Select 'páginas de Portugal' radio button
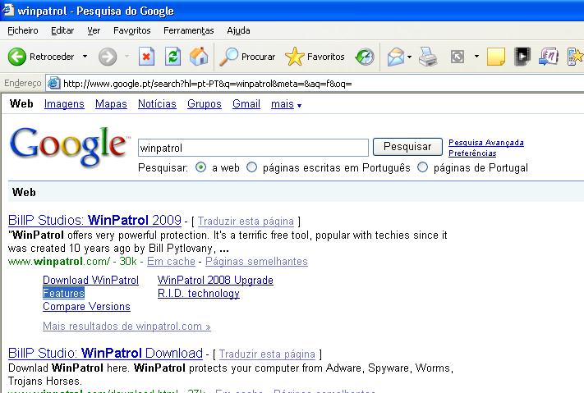Image resolution: width=584 pixels, height=393 pixels. coord(422,167)
